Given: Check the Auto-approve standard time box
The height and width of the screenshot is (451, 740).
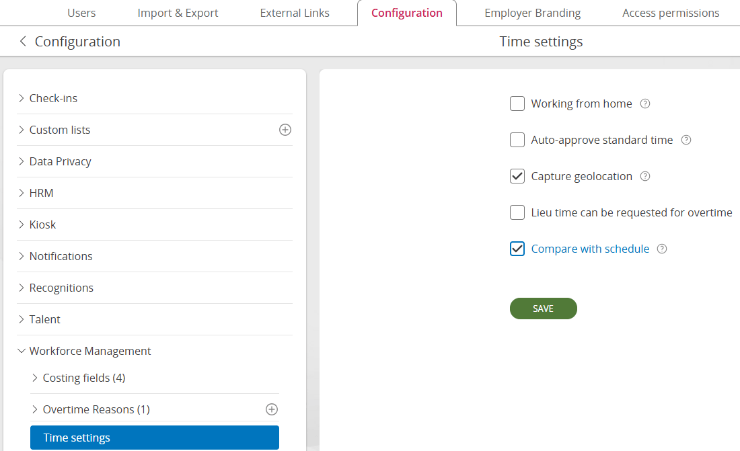Looking at the screenshot, I should pyautogui.click(x=517, y=140).
